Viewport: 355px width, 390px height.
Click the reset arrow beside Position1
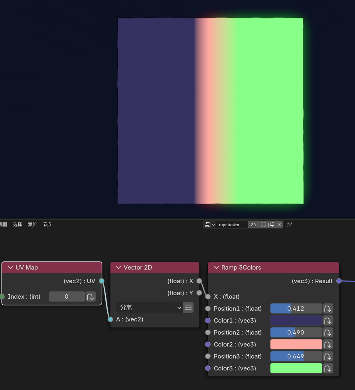click(328, 309)
